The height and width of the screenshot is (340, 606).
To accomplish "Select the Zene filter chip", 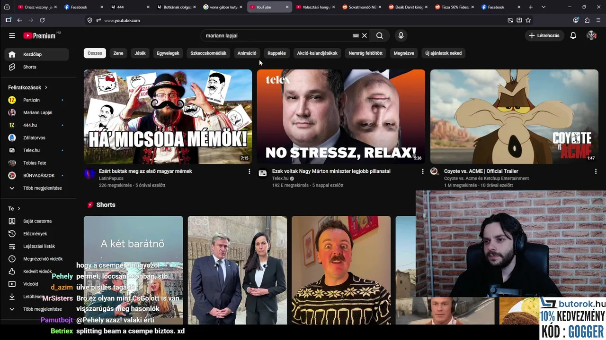I will click(x=118, y=53).
